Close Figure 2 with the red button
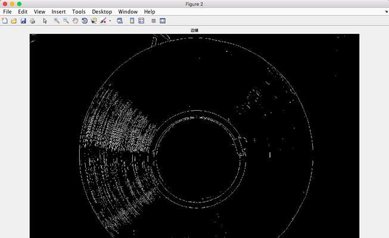The width and height of the screenshot is (389, 238). (x=5, y=4)
